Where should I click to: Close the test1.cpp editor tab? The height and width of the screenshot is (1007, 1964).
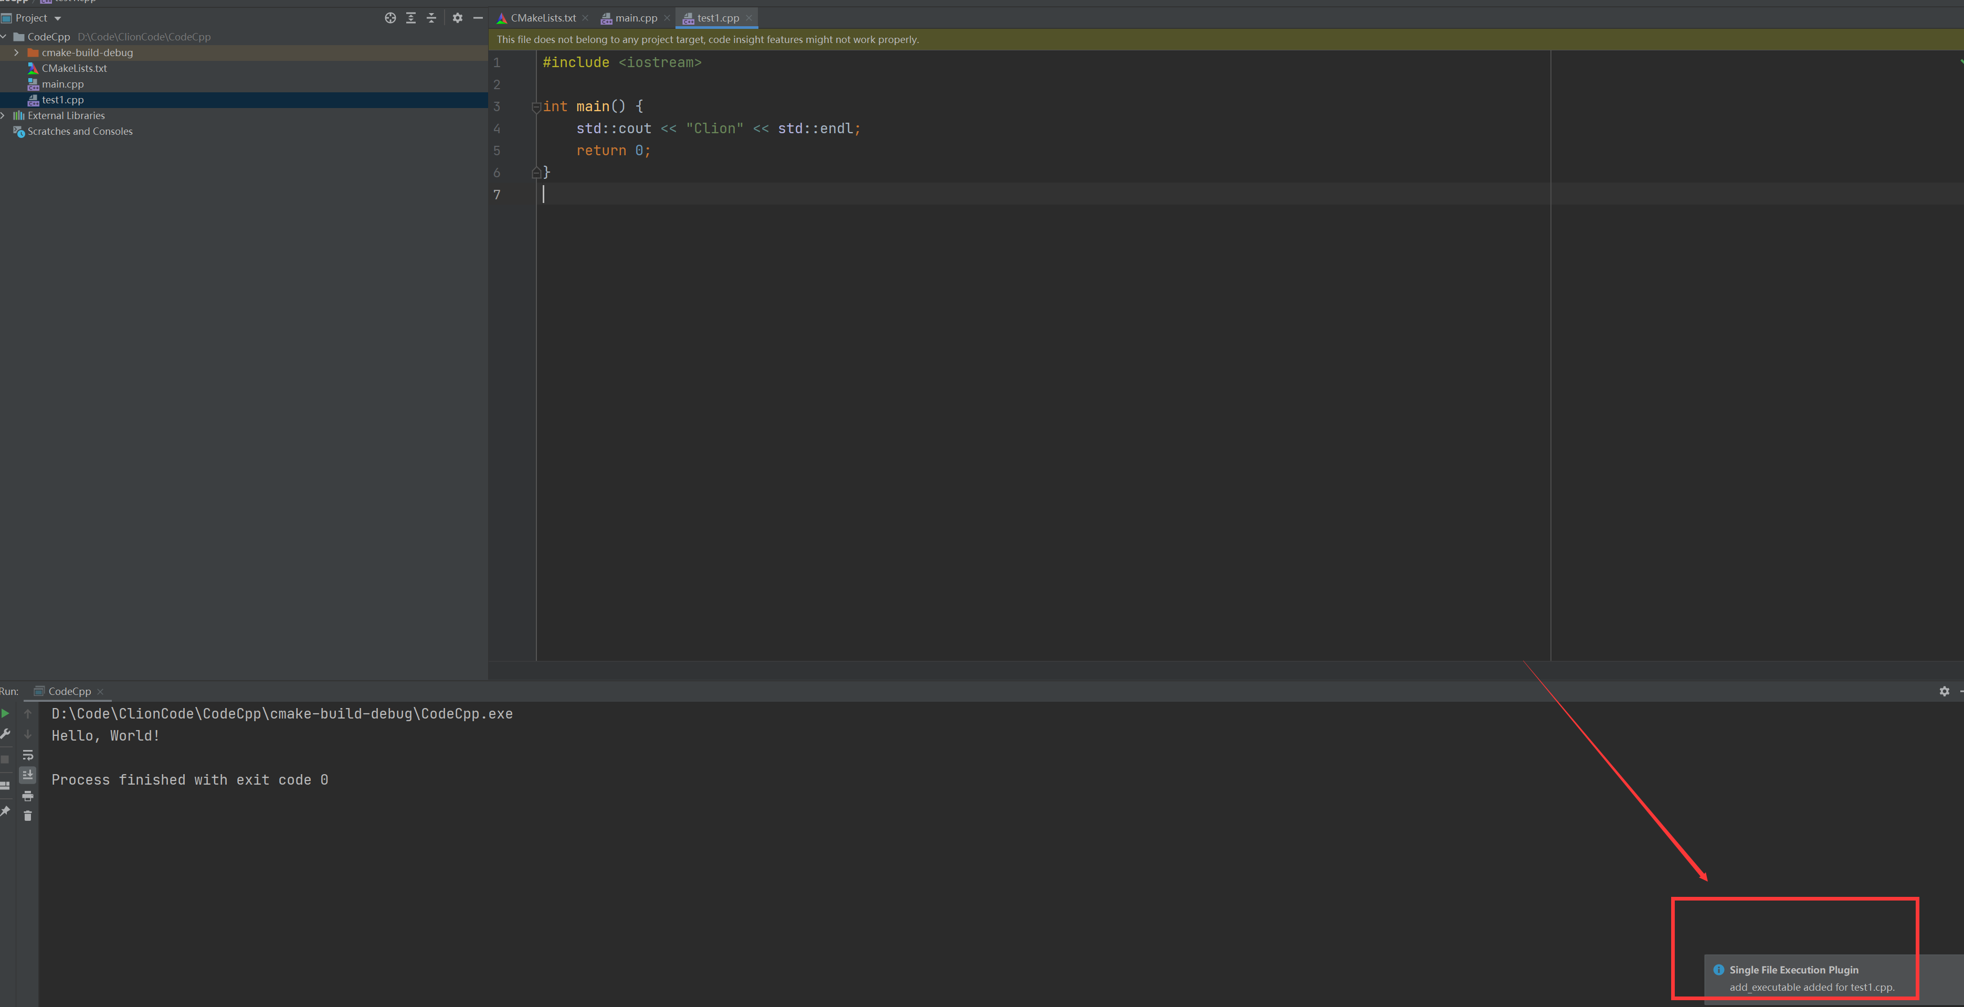(748, 18)
